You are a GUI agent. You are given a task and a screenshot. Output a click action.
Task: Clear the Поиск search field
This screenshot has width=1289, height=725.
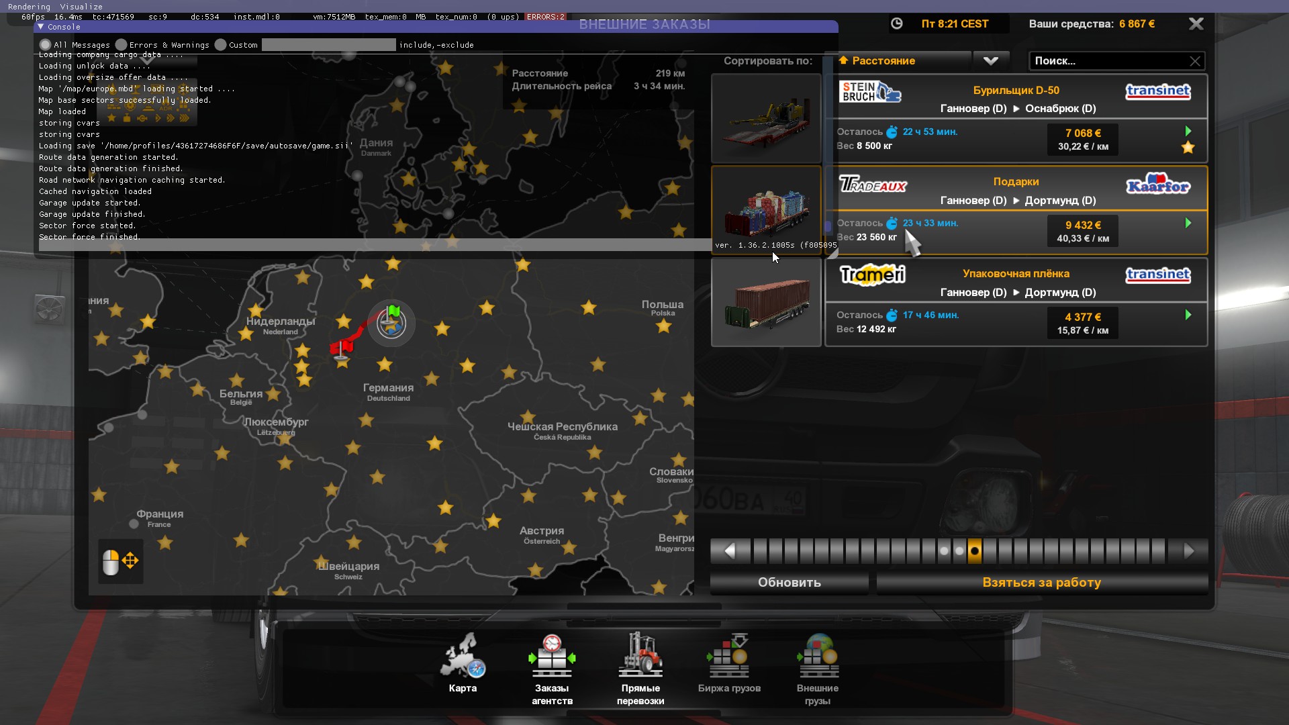1195,61
